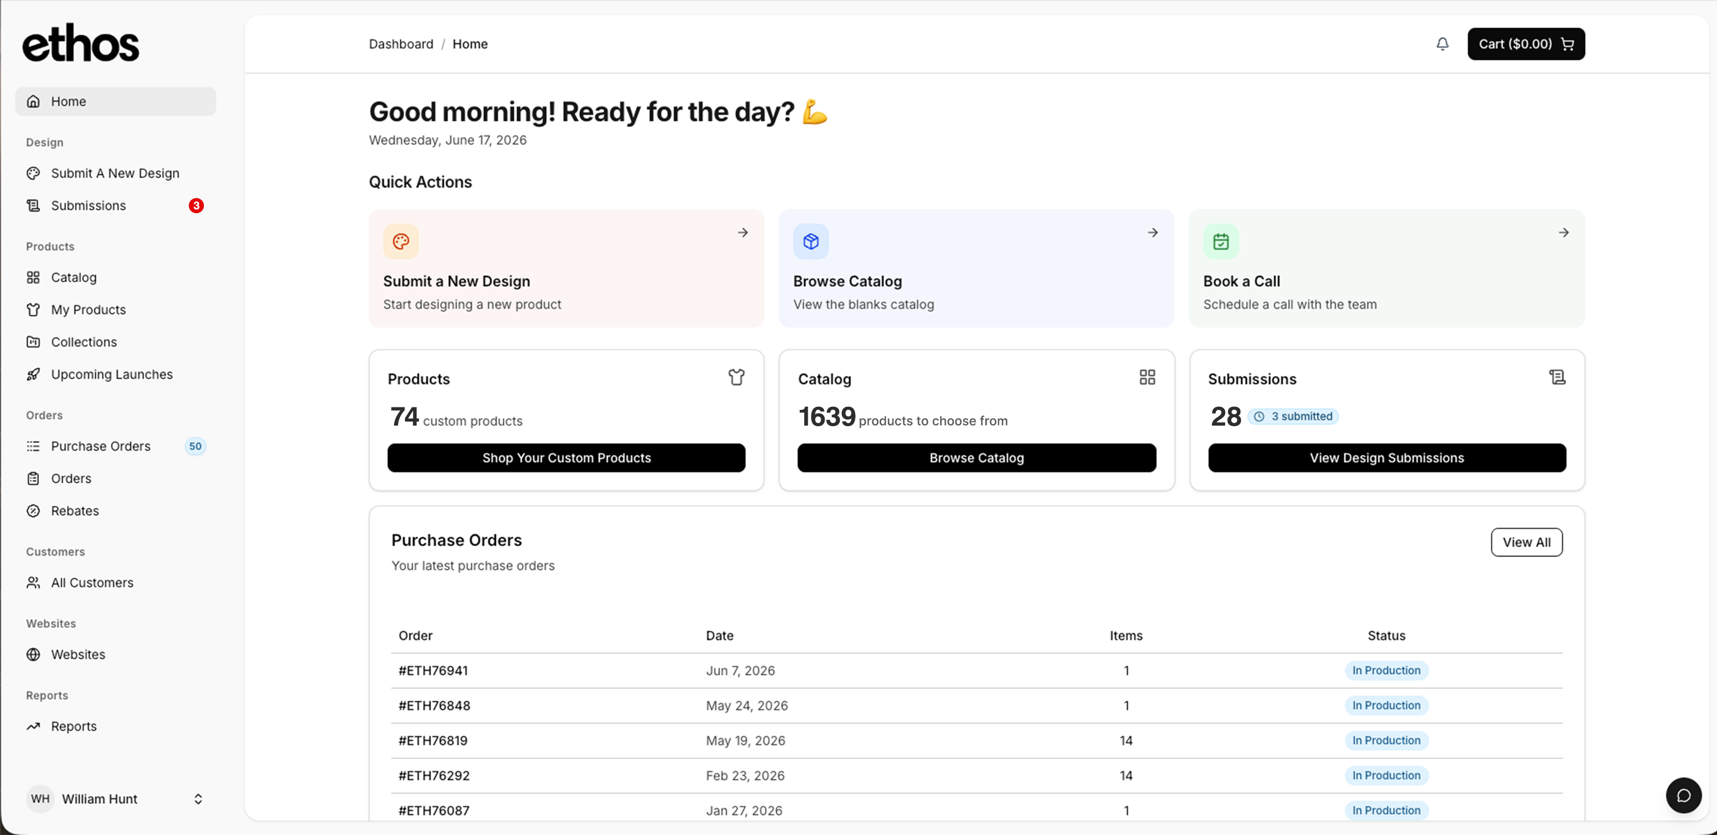The width and height of the screenshot is (1717, 835).
Task: Click the people icon for All Customers
Action: 33,582
